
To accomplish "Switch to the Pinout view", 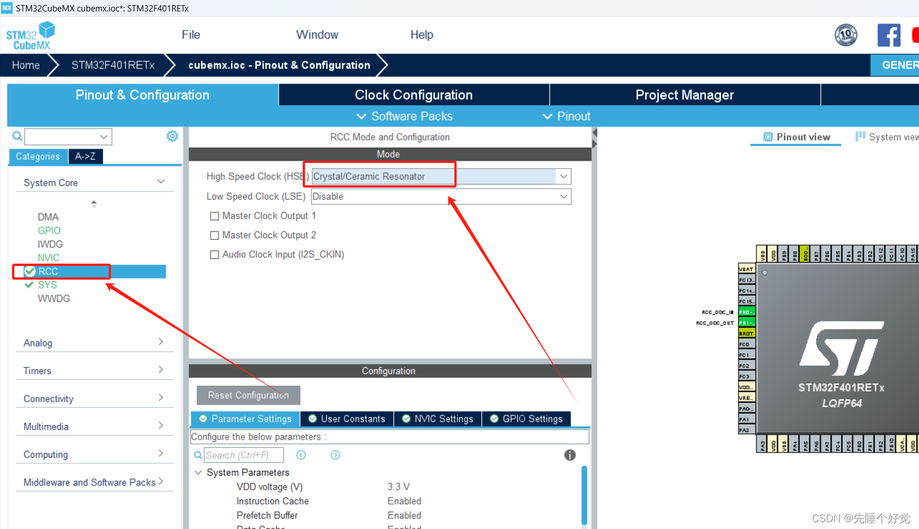I will 796,137.
